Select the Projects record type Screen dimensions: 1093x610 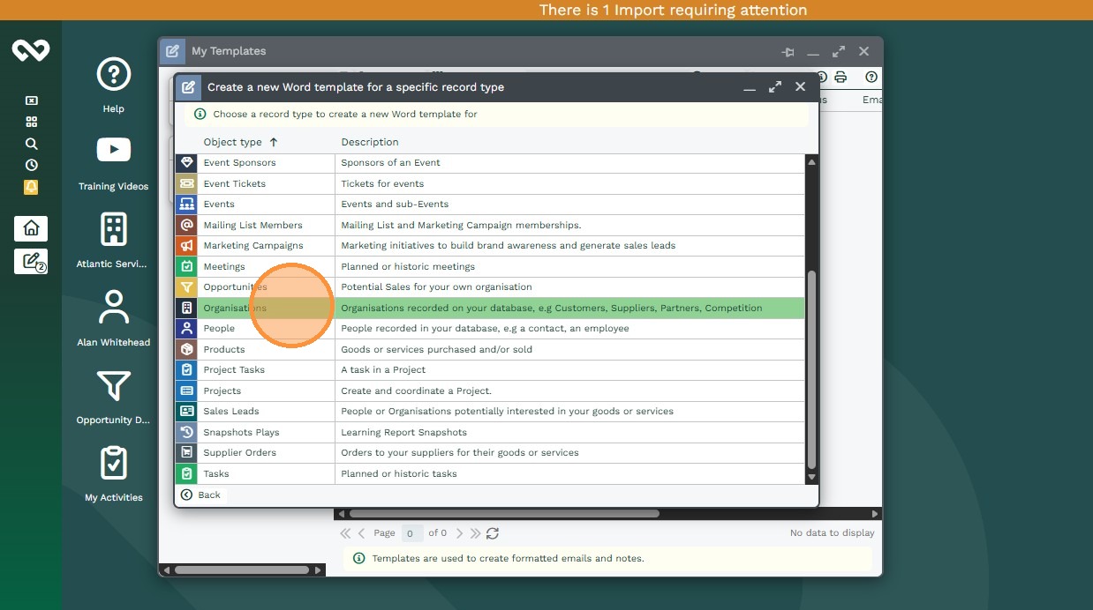(x=490, y=391)
